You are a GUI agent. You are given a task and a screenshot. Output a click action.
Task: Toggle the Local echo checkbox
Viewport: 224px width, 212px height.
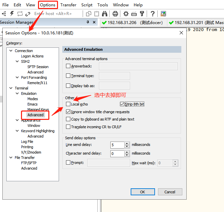coord(68,104)
